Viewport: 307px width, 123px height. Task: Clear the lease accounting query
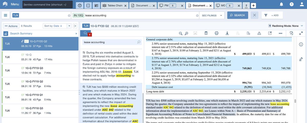(197, 16)
